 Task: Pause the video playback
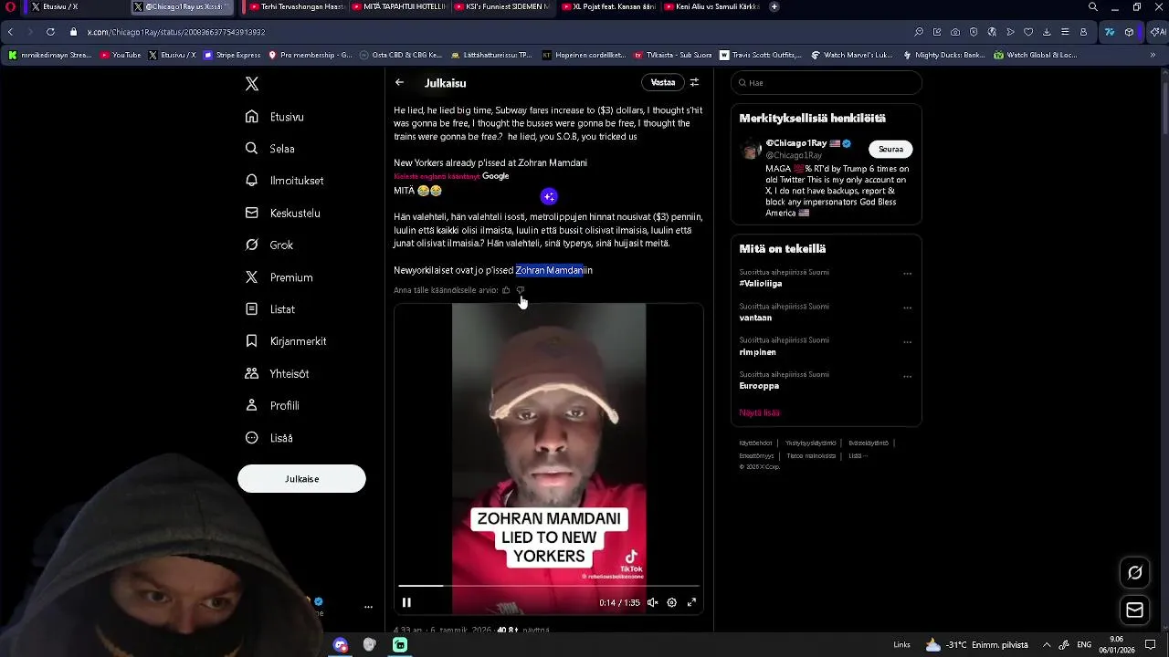tap(406, 602)
